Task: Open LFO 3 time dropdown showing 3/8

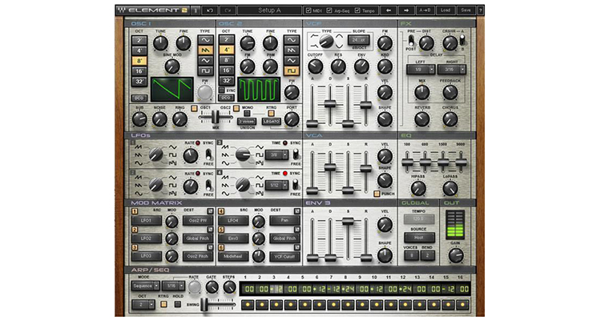Action: [276, 154]
